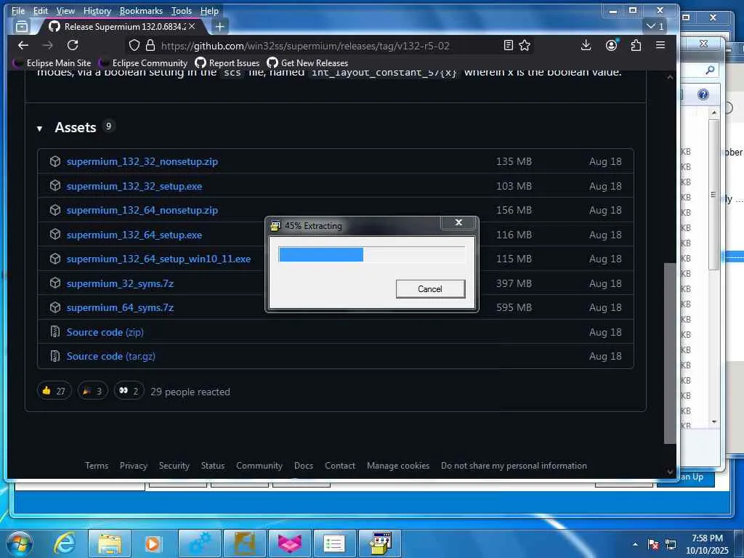Click file icon beside Source code (zip)

tap(55, 331)
